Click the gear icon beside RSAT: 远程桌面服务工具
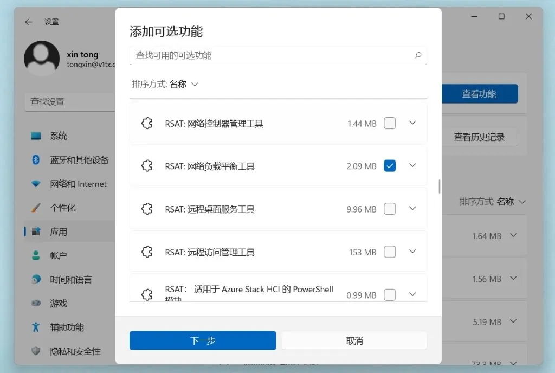The height and width of the screenshot is (373, 555). [x=147, y=209]
